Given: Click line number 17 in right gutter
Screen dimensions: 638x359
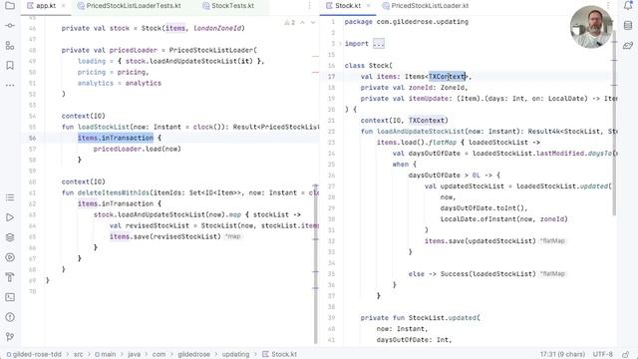Looking at the screenshot, I should [x=331, y=77].
